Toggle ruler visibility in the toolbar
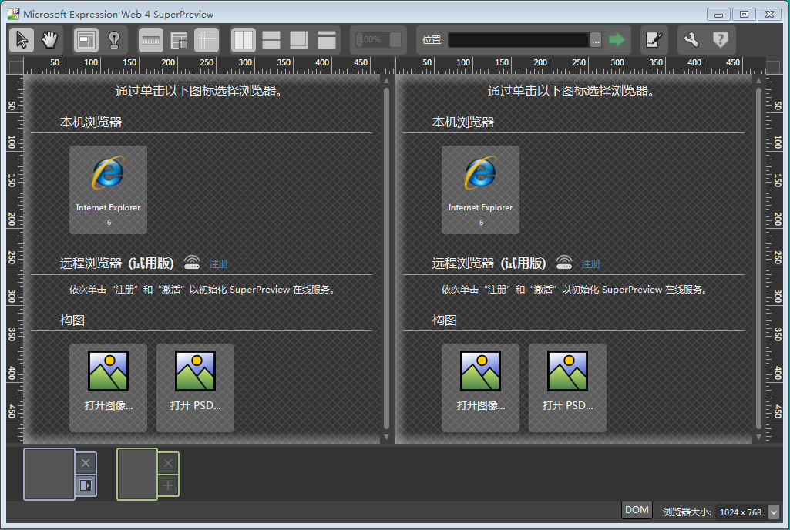Screen dimensions: 790x530 (151, 39)
